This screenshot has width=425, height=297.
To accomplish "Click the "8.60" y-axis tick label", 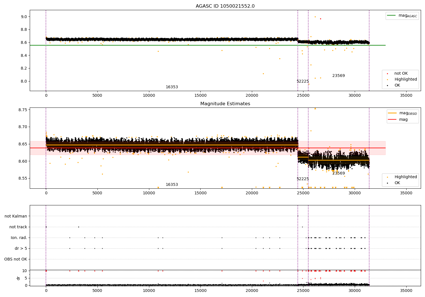I will (x=23, y=162).
